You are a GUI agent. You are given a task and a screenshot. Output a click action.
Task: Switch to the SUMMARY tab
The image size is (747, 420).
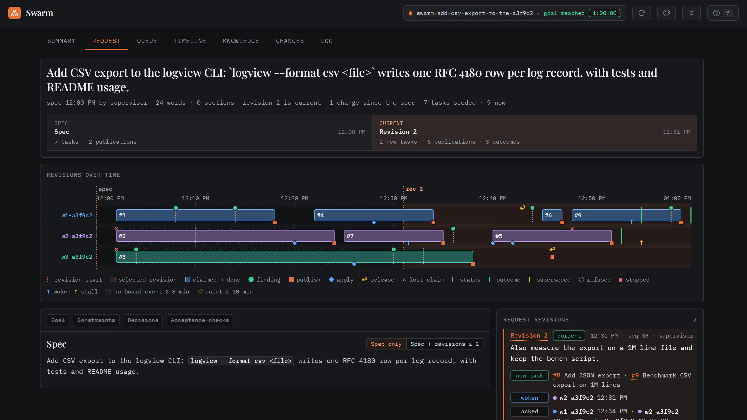click(61, 41)
